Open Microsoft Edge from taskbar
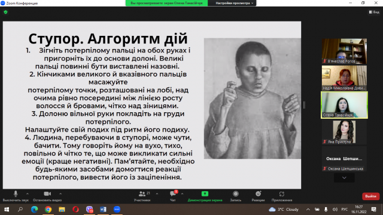Image resolution: width=383 pixels, height=215 pixels. coord(34,210)
